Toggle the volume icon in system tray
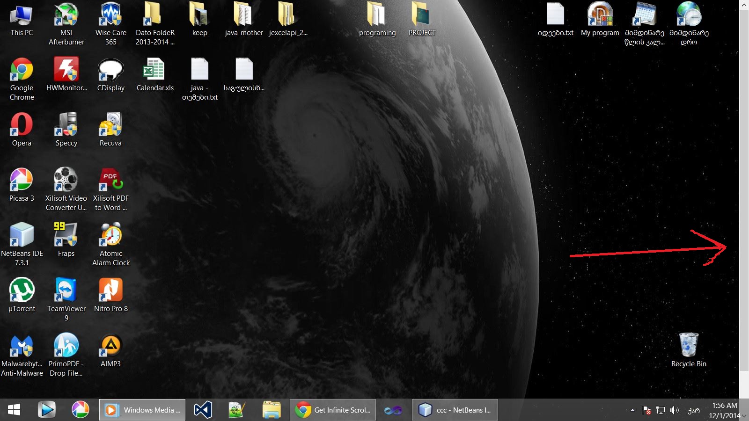Screen dimensions: 749x421 pyautogui.click(x=675, y=410)
